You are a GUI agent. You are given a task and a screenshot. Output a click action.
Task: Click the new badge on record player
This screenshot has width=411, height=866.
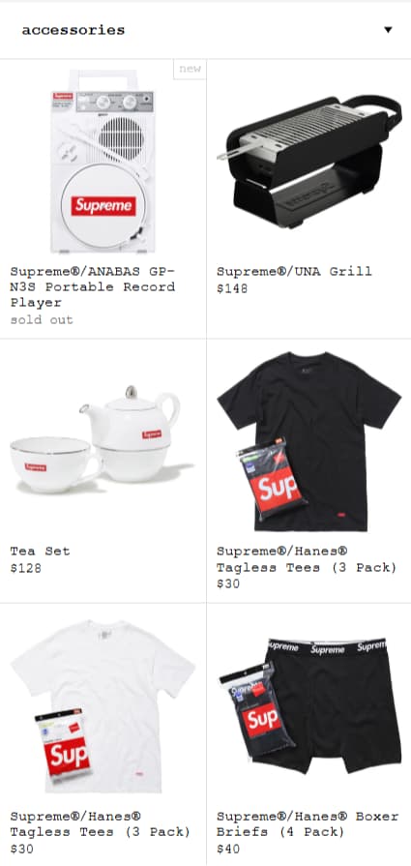[x=190, y=69]
